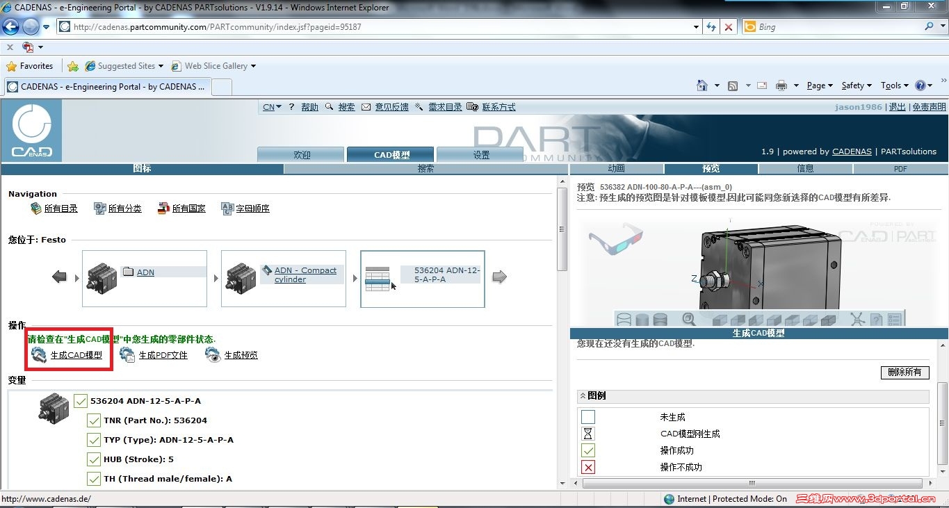Click the left navigation arrow beside ADN

[59, 277]
